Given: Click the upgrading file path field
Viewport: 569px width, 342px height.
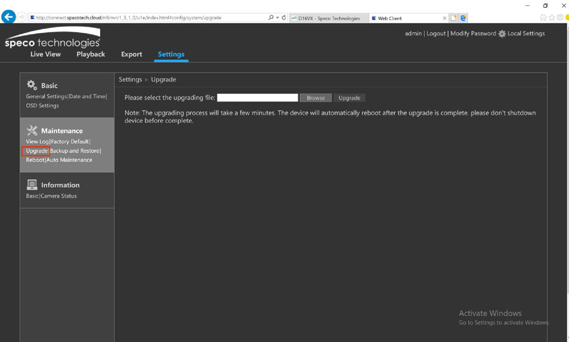Looking at the screenshot, I should pyautogui.click(x=257, y=98).
